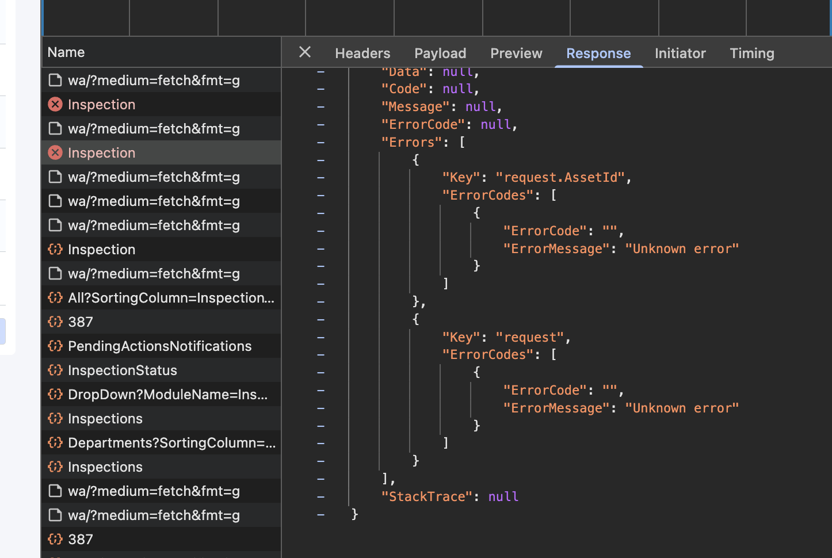
Task: Click the JSON icon beside Departments?SortingColumn request
Action: pyautogui.click(x=55, y=442)
